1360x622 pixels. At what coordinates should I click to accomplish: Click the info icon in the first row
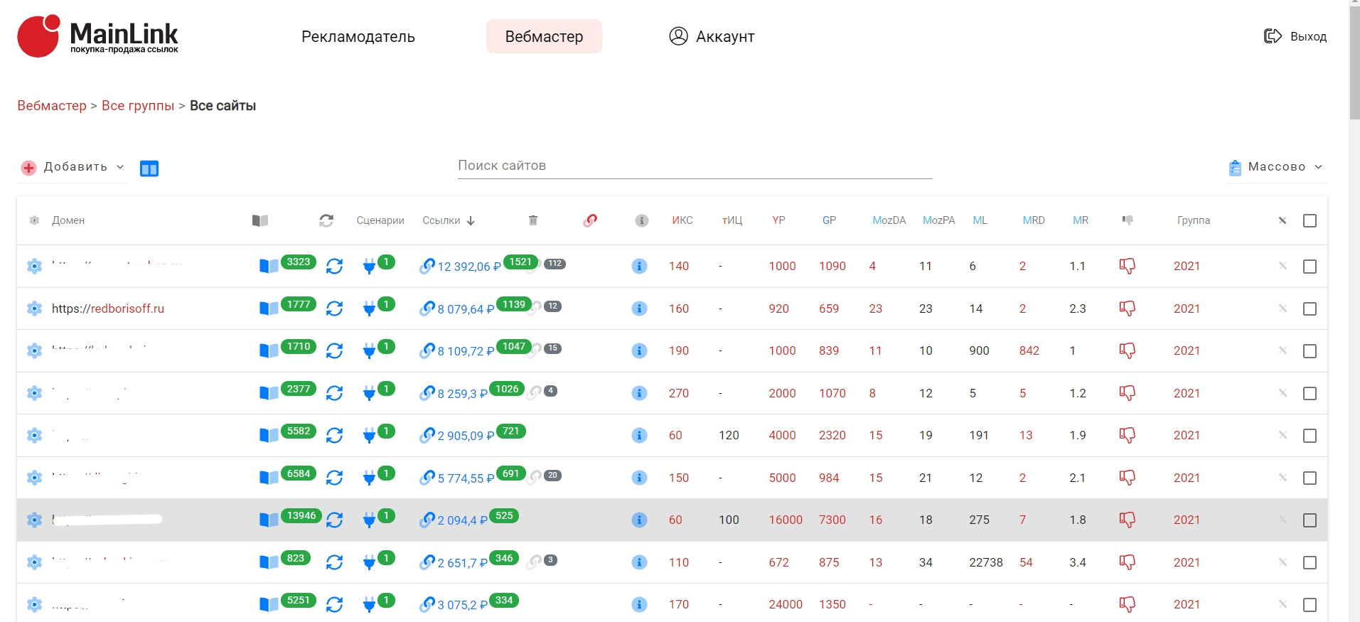click(639, 267)
